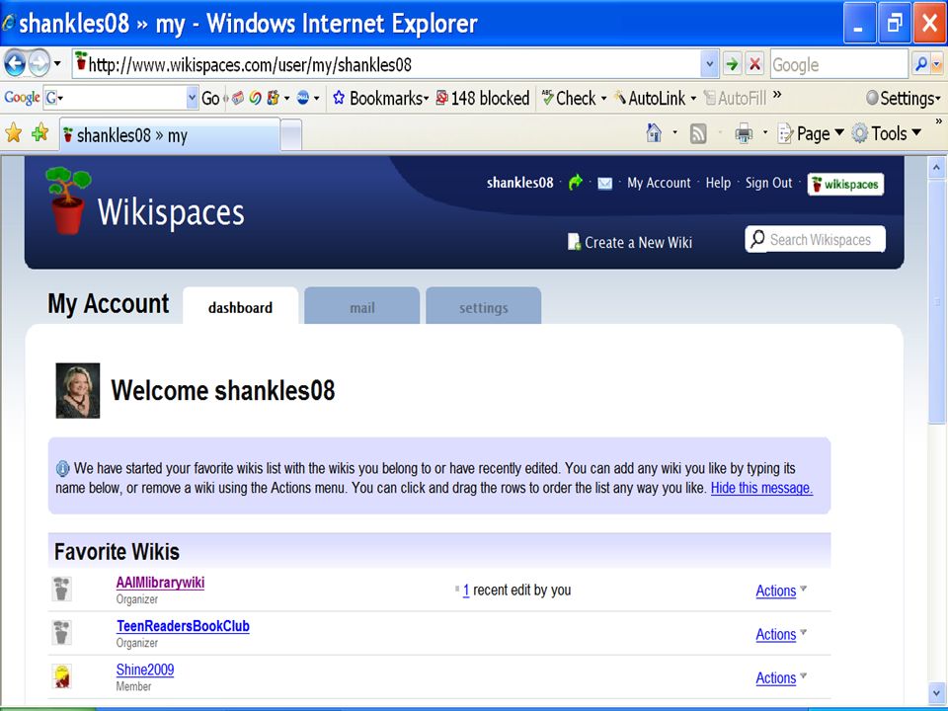Click the My Account header link
948x711 pixels.
click(659, 183)
